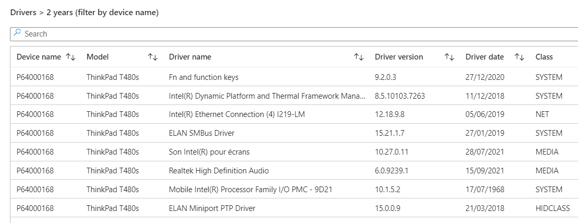
Task: Select Intel(R) Ethernet Connection (4) I219-LM row
Action: pyautogui.click(x=294, y=114)
